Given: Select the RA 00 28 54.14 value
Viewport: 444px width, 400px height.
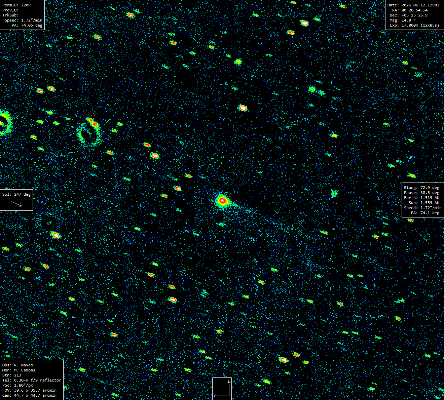Looking at the screenshot, I should pos(410,10).
